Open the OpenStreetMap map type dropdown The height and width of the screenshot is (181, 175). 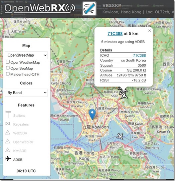[x=26, y=55]
